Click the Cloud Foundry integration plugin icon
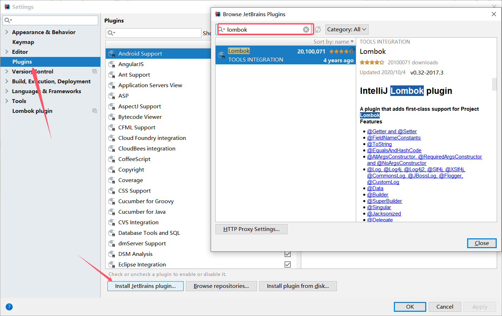 pos(112,138)
